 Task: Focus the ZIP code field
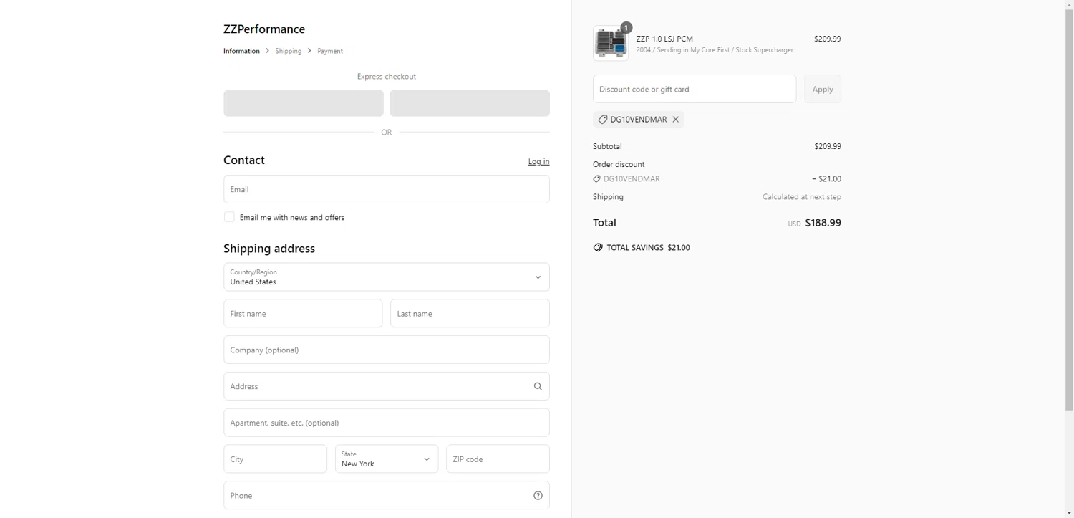pyautogui.click(x=498, y=459)
